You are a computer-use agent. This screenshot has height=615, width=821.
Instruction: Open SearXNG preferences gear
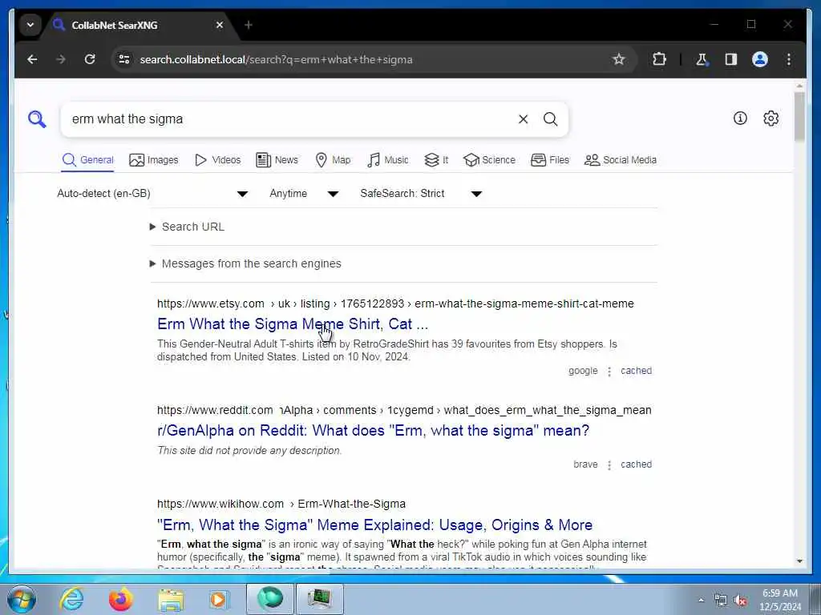[770, 119]
